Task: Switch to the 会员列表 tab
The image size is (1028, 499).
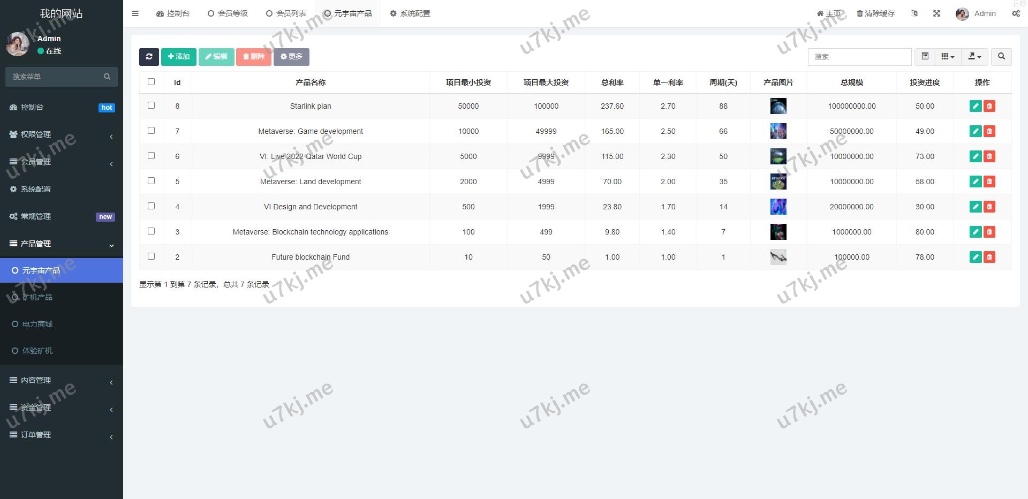Action: coord(286,13)
